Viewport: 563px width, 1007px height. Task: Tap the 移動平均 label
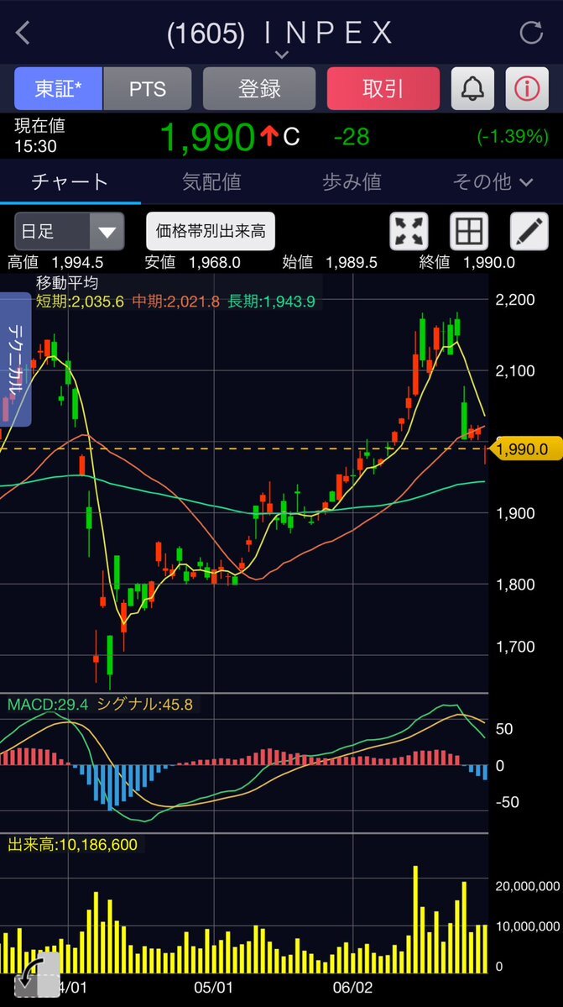pyautogui.click(x=66, y=283)
